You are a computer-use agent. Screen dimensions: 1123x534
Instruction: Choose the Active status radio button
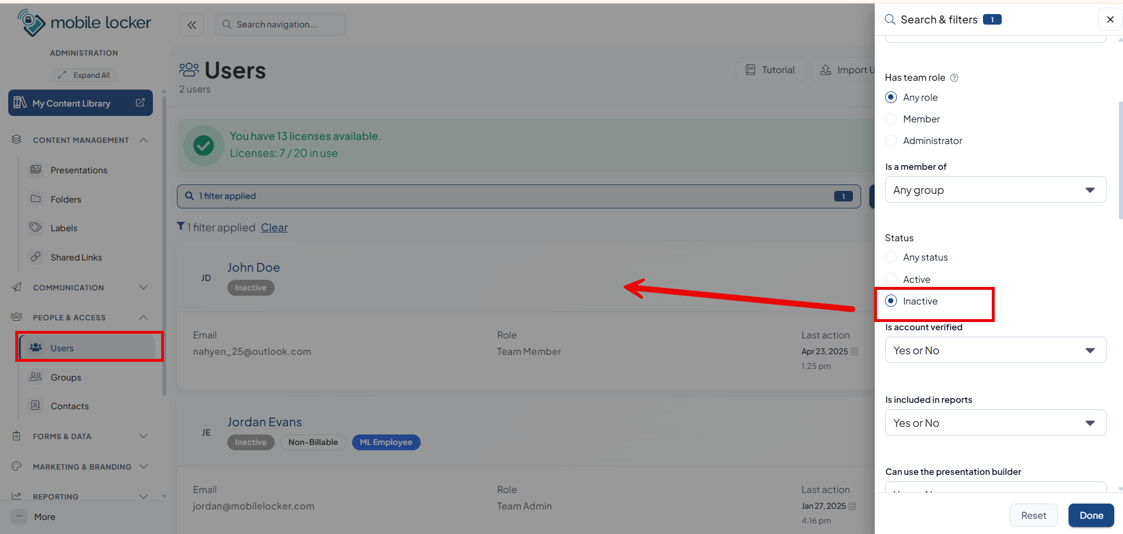(x=891, y=279)
